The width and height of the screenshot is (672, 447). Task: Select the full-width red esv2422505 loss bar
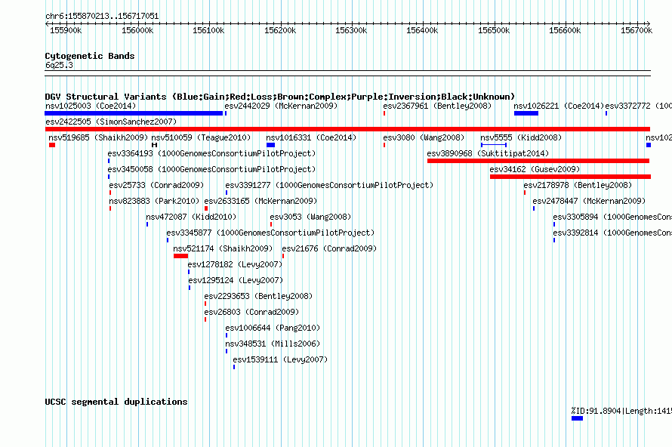point(347,129)
